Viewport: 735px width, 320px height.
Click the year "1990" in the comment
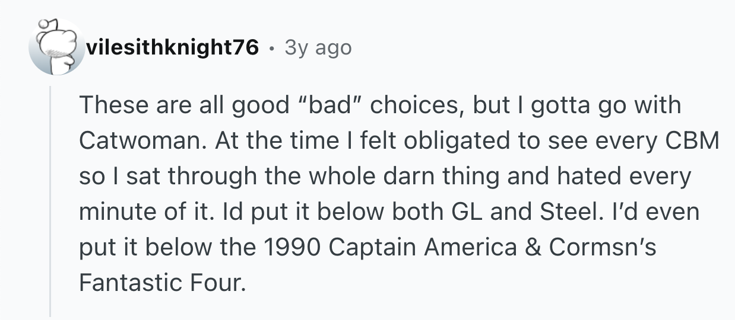pyautogui.click(x=292, y=248)
